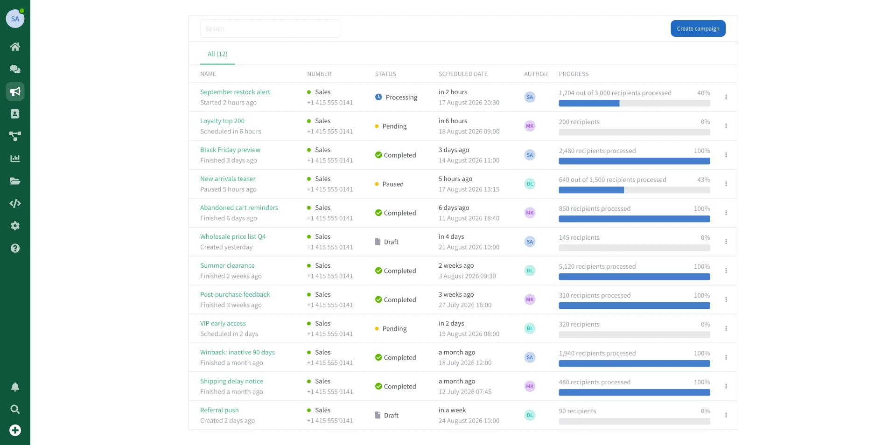Image resolution: width=896 pixels, height=445 pixels.
Task: Click the September restock alert progress bar
Action: click(635, 104)
